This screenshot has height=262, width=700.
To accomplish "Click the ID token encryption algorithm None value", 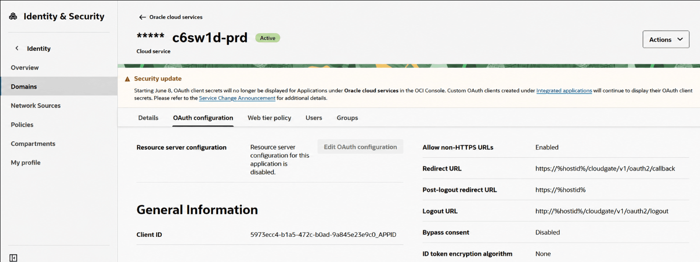I will point(543,254).
